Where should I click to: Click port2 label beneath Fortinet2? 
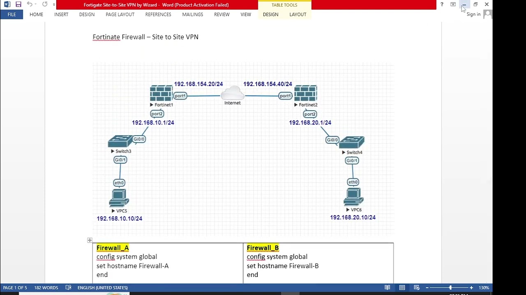pyautogui.click(x=310, y=114)
